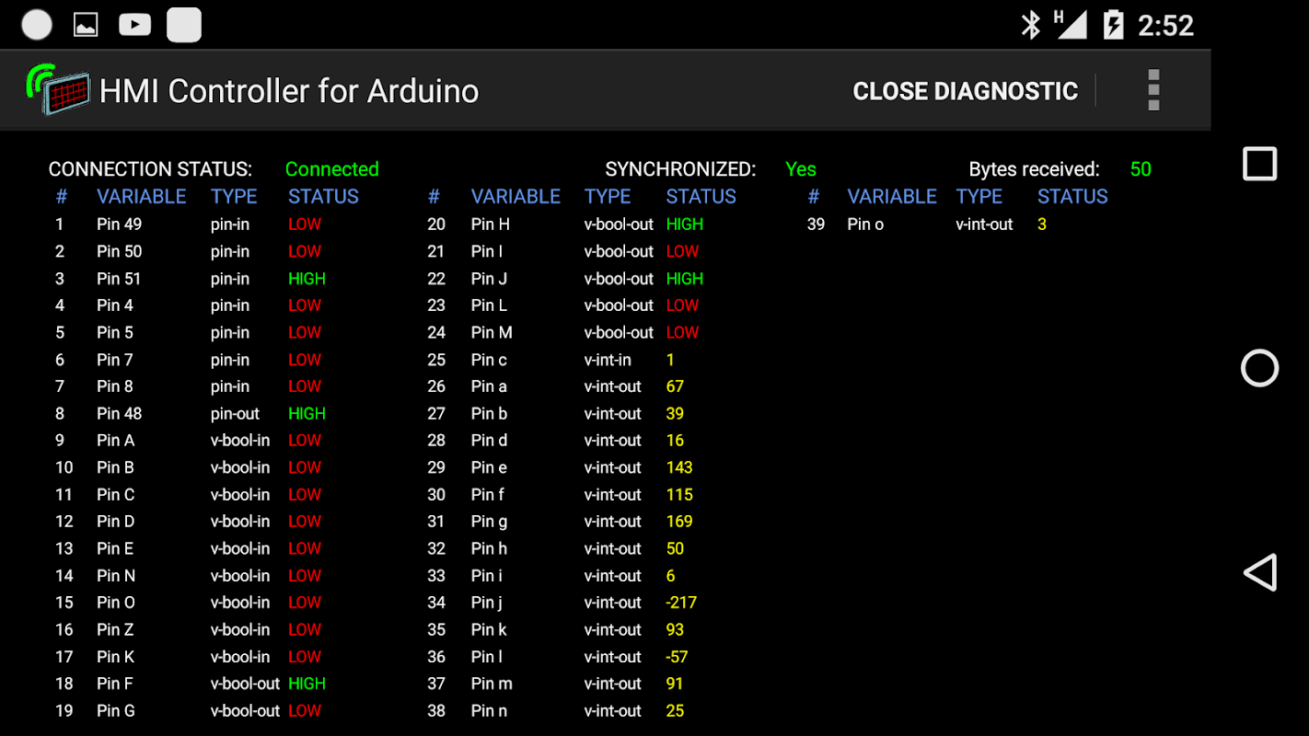Select the Pin N variable

[116, 576]
